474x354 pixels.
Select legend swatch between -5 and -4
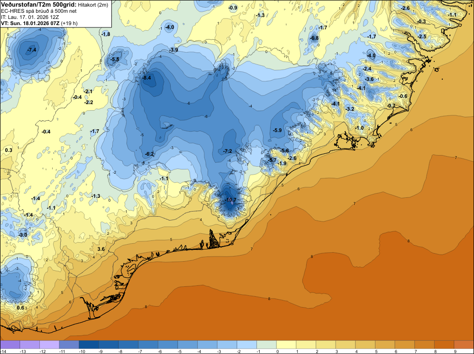(x=188, y=345)
